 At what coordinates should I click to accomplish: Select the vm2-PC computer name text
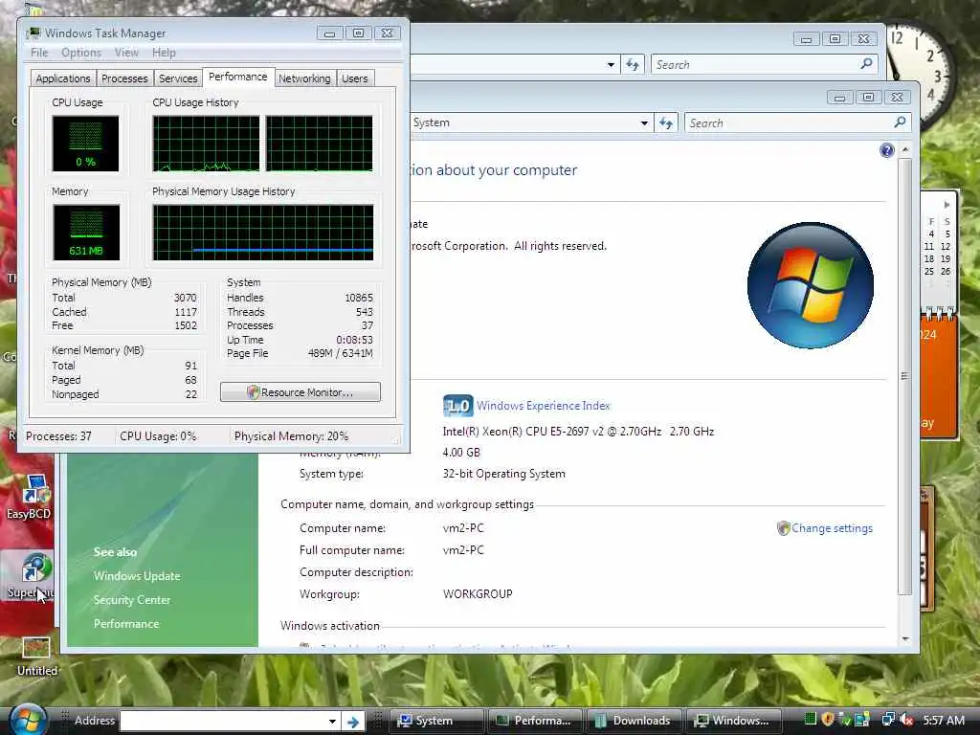(463, 528)
